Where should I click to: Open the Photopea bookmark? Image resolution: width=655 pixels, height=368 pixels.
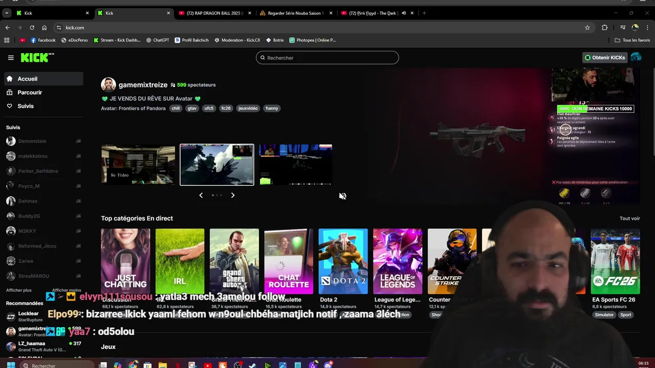coord(312,40)
